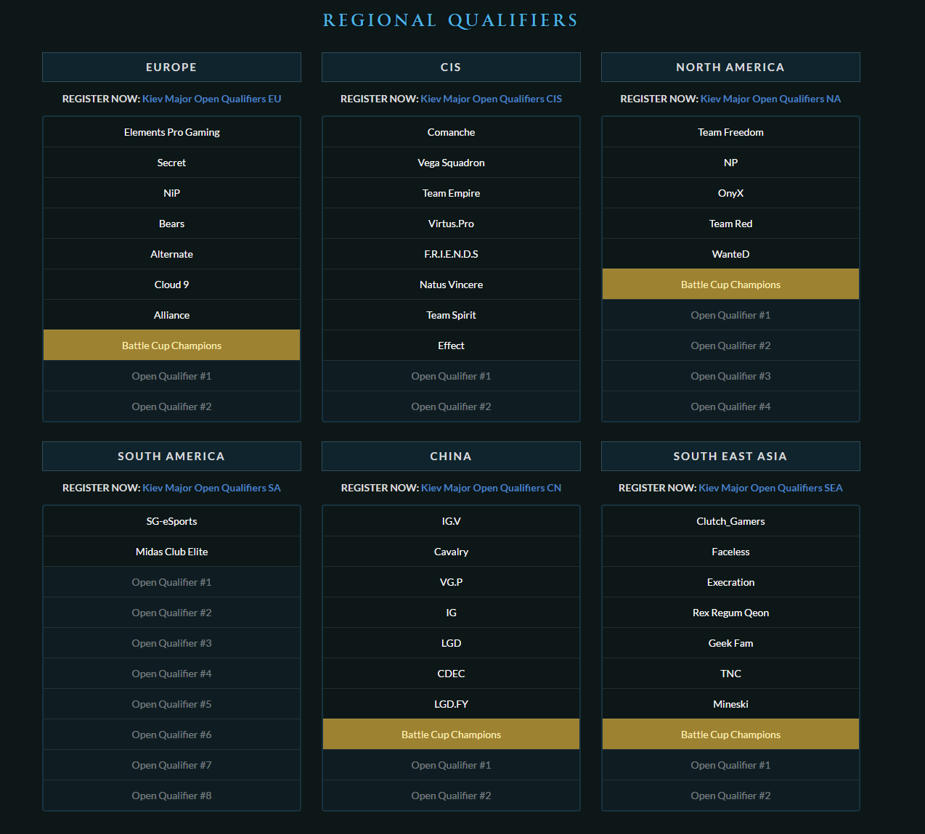This screenshot has height=834, width=925.
Task: Click the NORTH AMERICA region header
Action: (730, 67)
